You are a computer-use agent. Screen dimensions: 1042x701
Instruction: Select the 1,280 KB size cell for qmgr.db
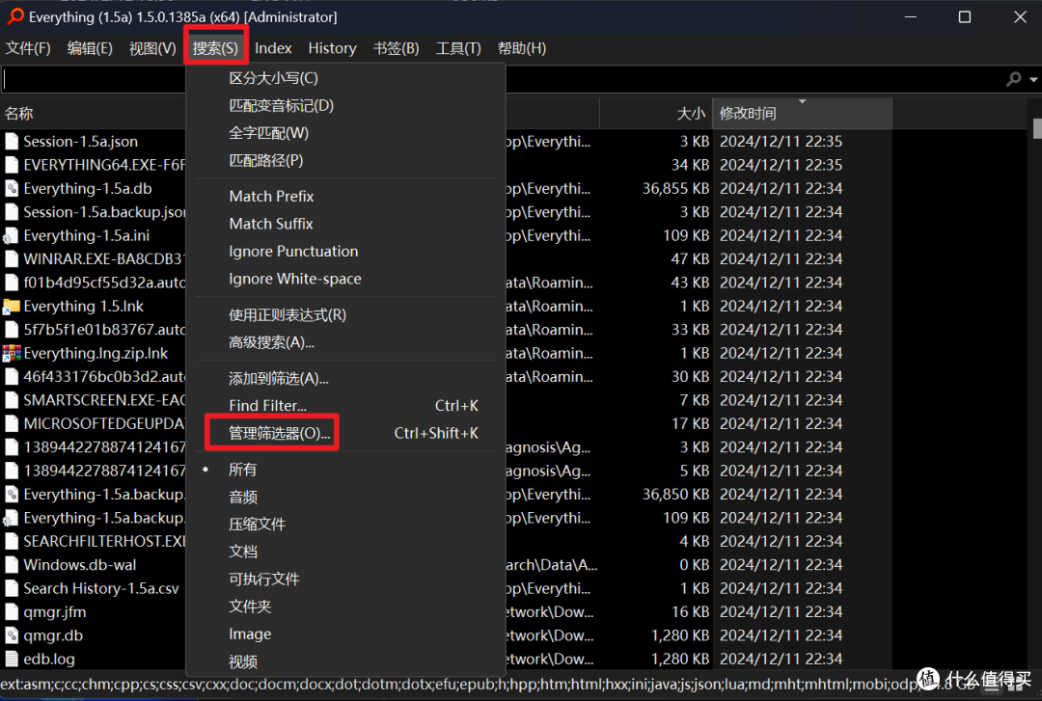pos(680,635)
